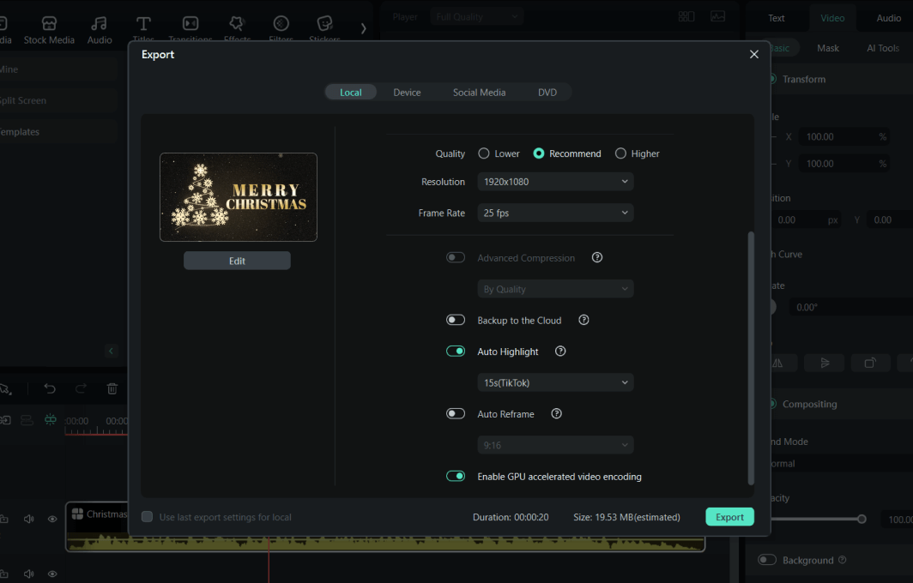Click the Export dialog vertical scrollbar
The image size is (913, 583).
751,358
